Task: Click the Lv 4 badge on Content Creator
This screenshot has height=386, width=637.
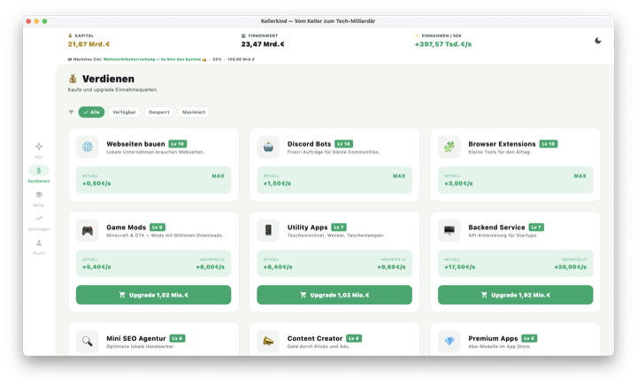Action: coord(354,338)
